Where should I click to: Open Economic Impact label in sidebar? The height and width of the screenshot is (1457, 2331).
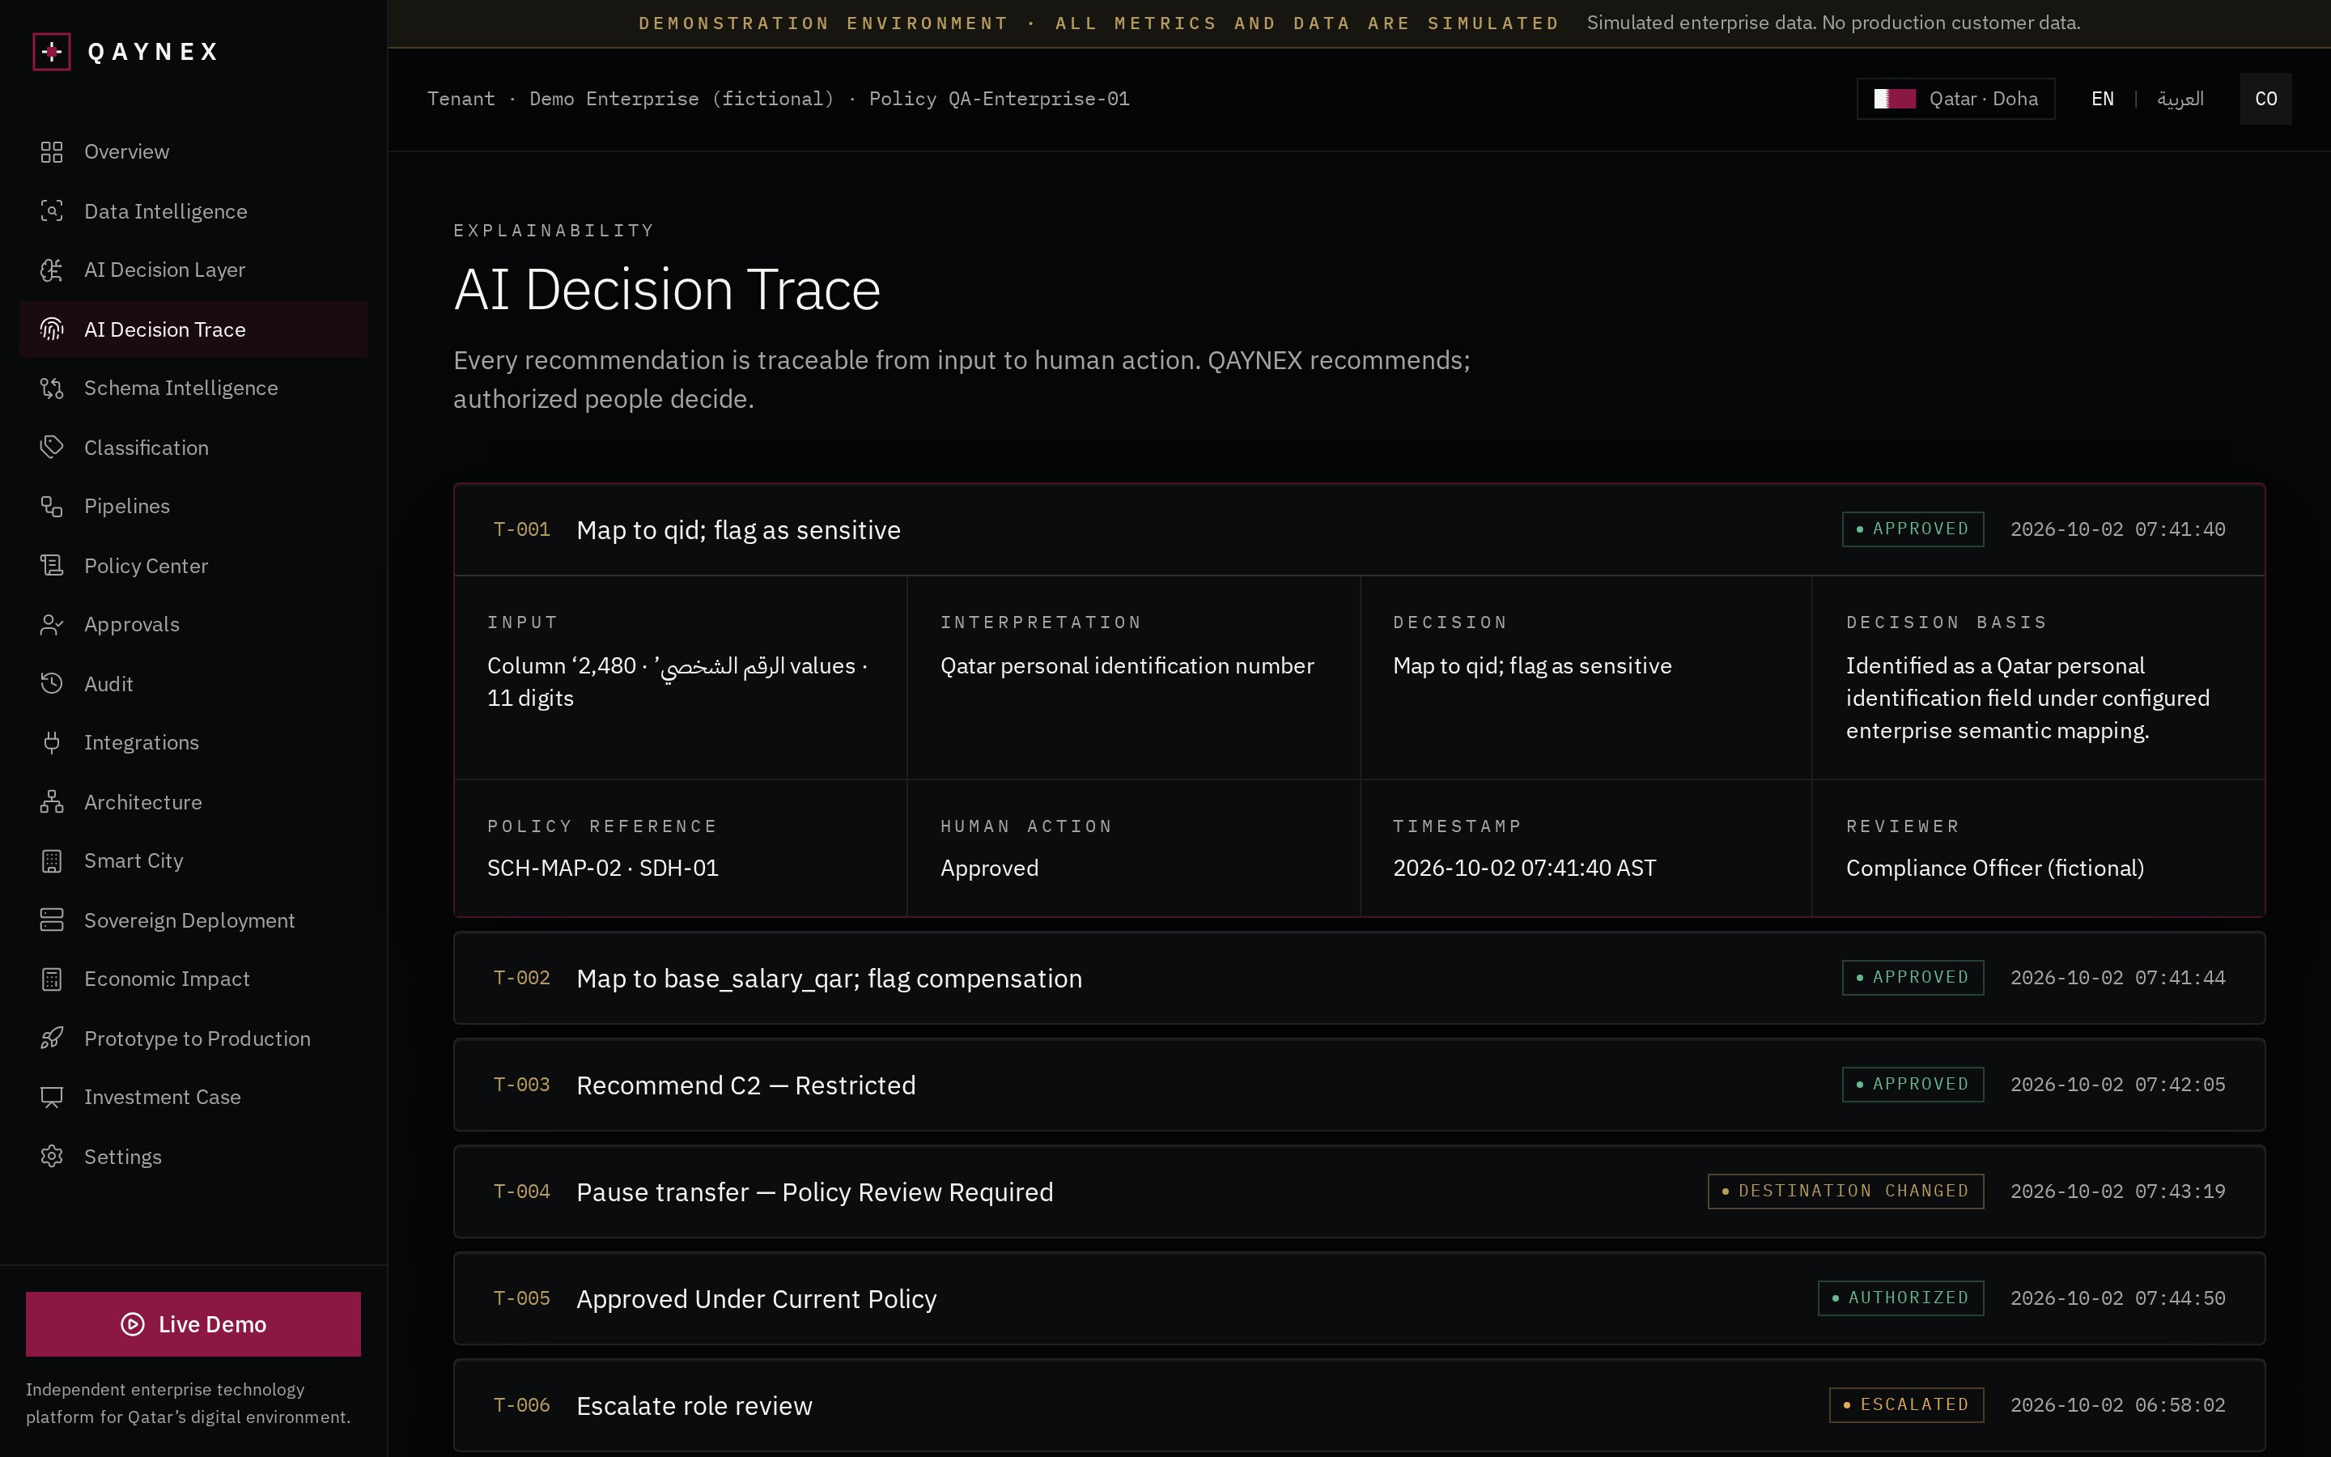(x=167, y=979)
